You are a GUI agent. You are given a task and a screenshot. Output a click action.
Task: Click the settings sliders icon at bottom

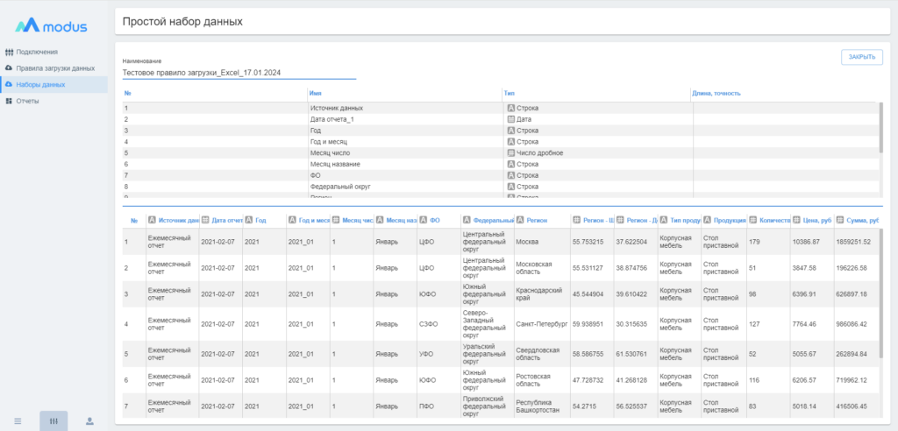coord(53,421)
